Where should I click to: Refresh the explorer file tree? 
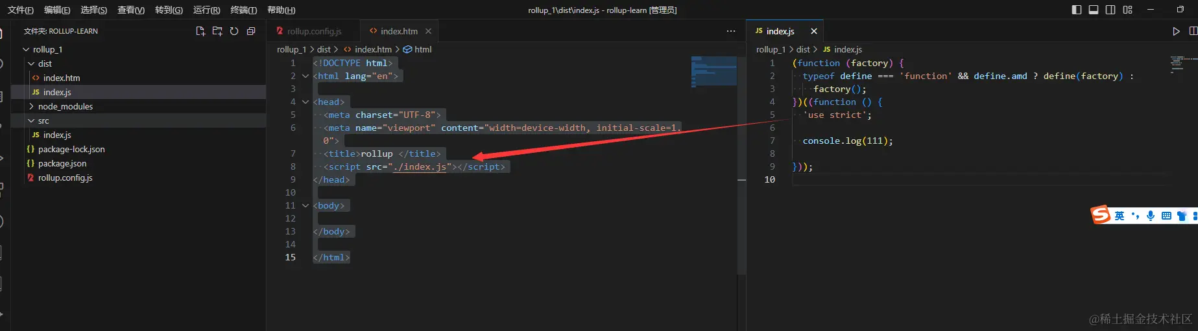coord(234,31)
